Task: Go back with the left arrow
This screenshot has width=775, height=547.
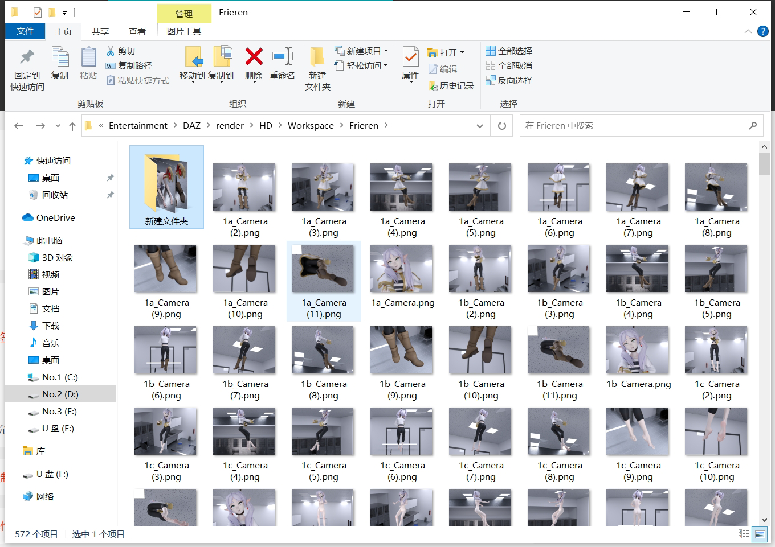Action: click(x=19, y=126)
